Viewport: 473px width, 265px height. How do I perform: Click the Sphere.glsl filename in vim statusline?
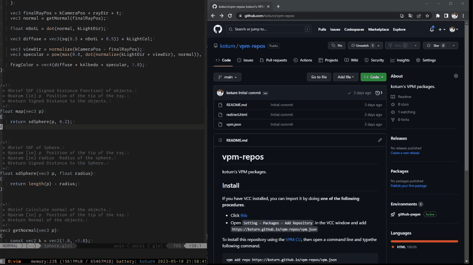coord(58,246)
